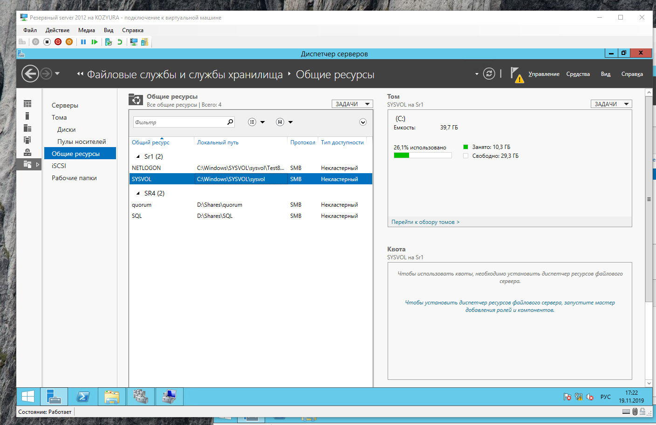Sort by the Локальный путь column header
Viewport: 656px width, 425px height.
218,142
